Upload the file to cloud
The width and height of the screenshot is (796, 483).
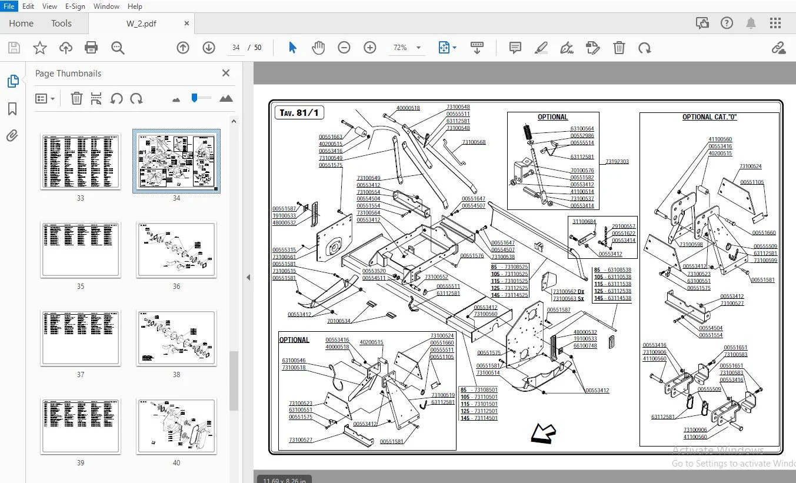[66, 48]
